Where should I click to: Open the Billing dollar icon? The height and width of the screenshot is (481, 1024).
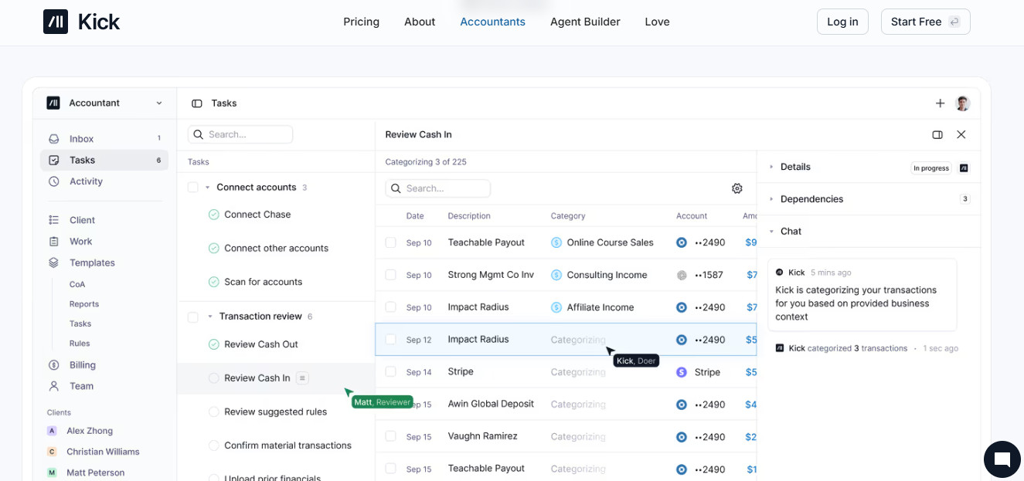(x=53, y=365)
